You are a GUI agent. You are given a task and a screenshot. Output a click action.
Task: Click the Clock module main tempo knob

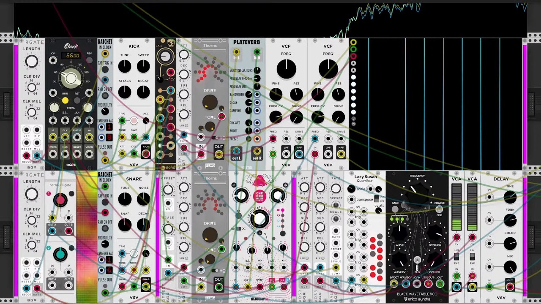(71, 78)
